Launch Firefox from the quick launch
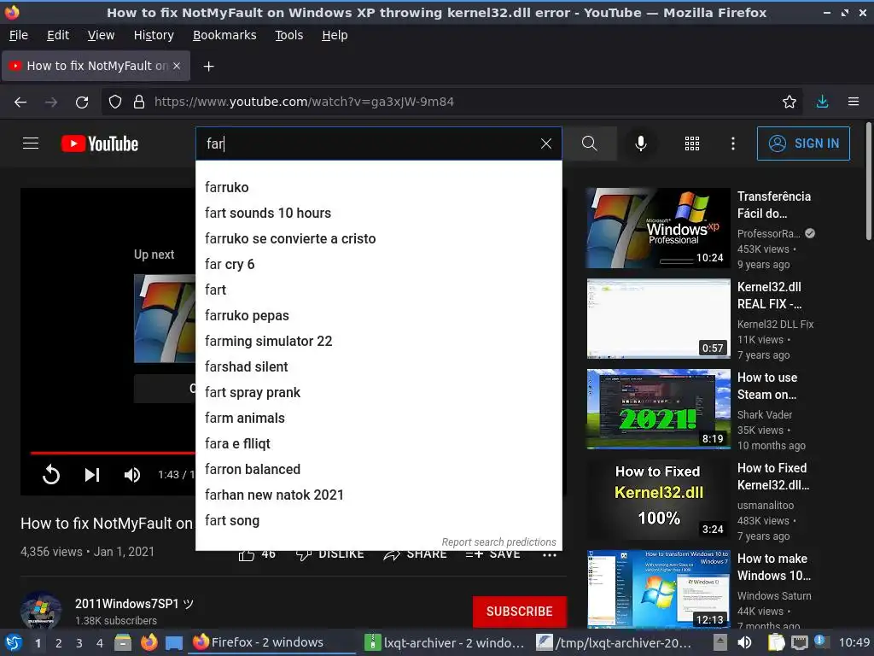Image resolution: width=874 pixels, height=656 pixels. click(x=149, y=642)
